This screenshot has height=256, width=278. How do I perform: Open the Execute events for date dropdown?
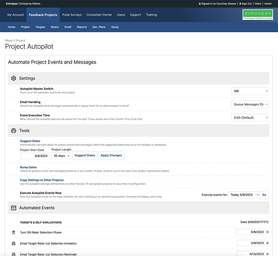point(244,195)
